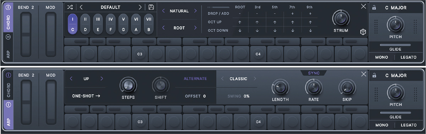The image size is (426, 134).
Task: Go to next preset after DEFAULT
Action: pyautogui.click(x=141, y=7)
